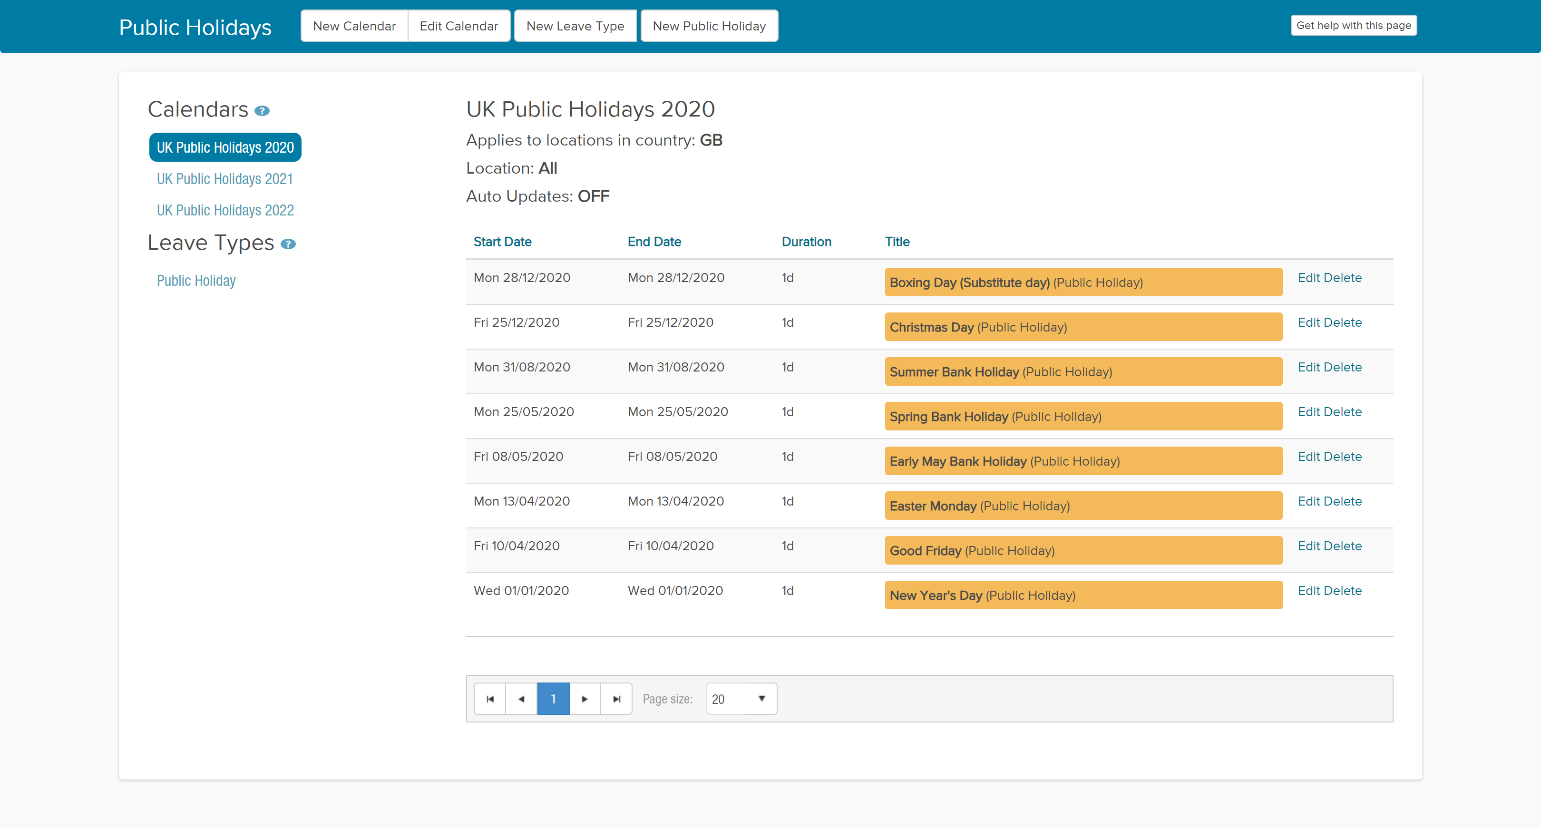Viewport: 1541px width, 829px height.
Task: Delete the Easter Monday holiday
Action: point(1342,501)
